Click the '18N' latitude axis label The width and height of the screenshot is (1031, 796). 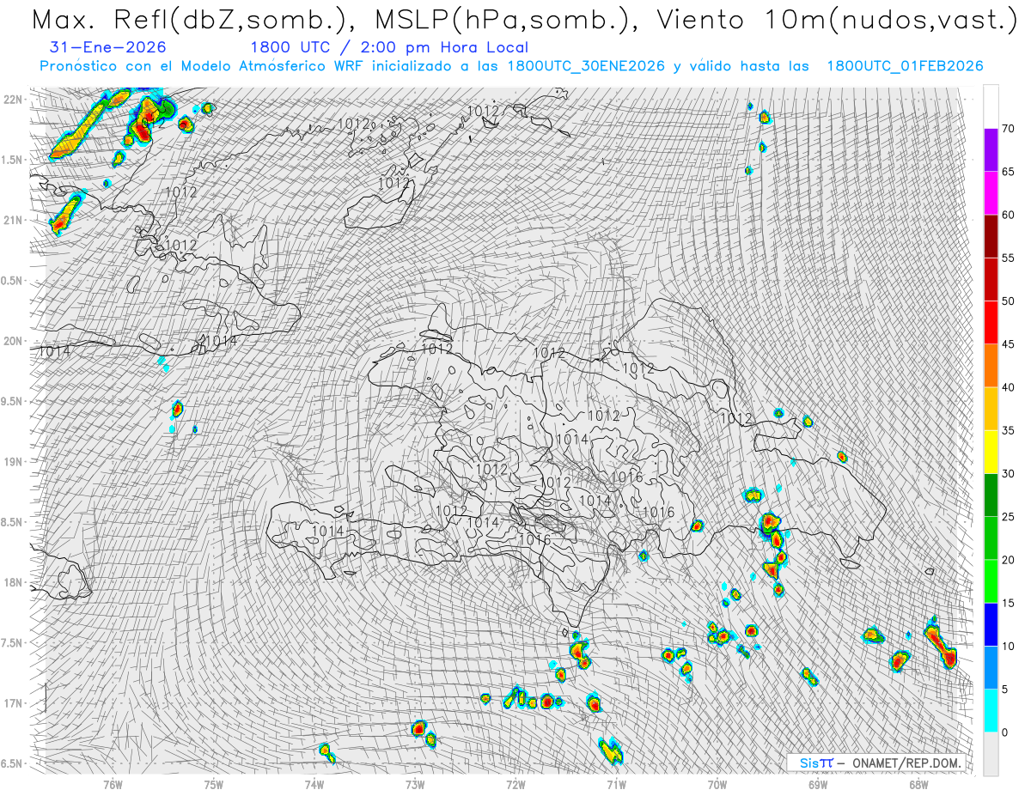pos(15,583)
